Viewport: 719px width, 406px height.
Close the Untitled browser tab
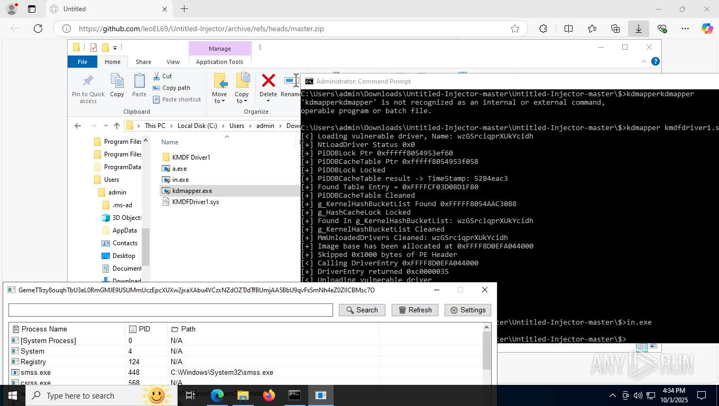coord(164,9)
